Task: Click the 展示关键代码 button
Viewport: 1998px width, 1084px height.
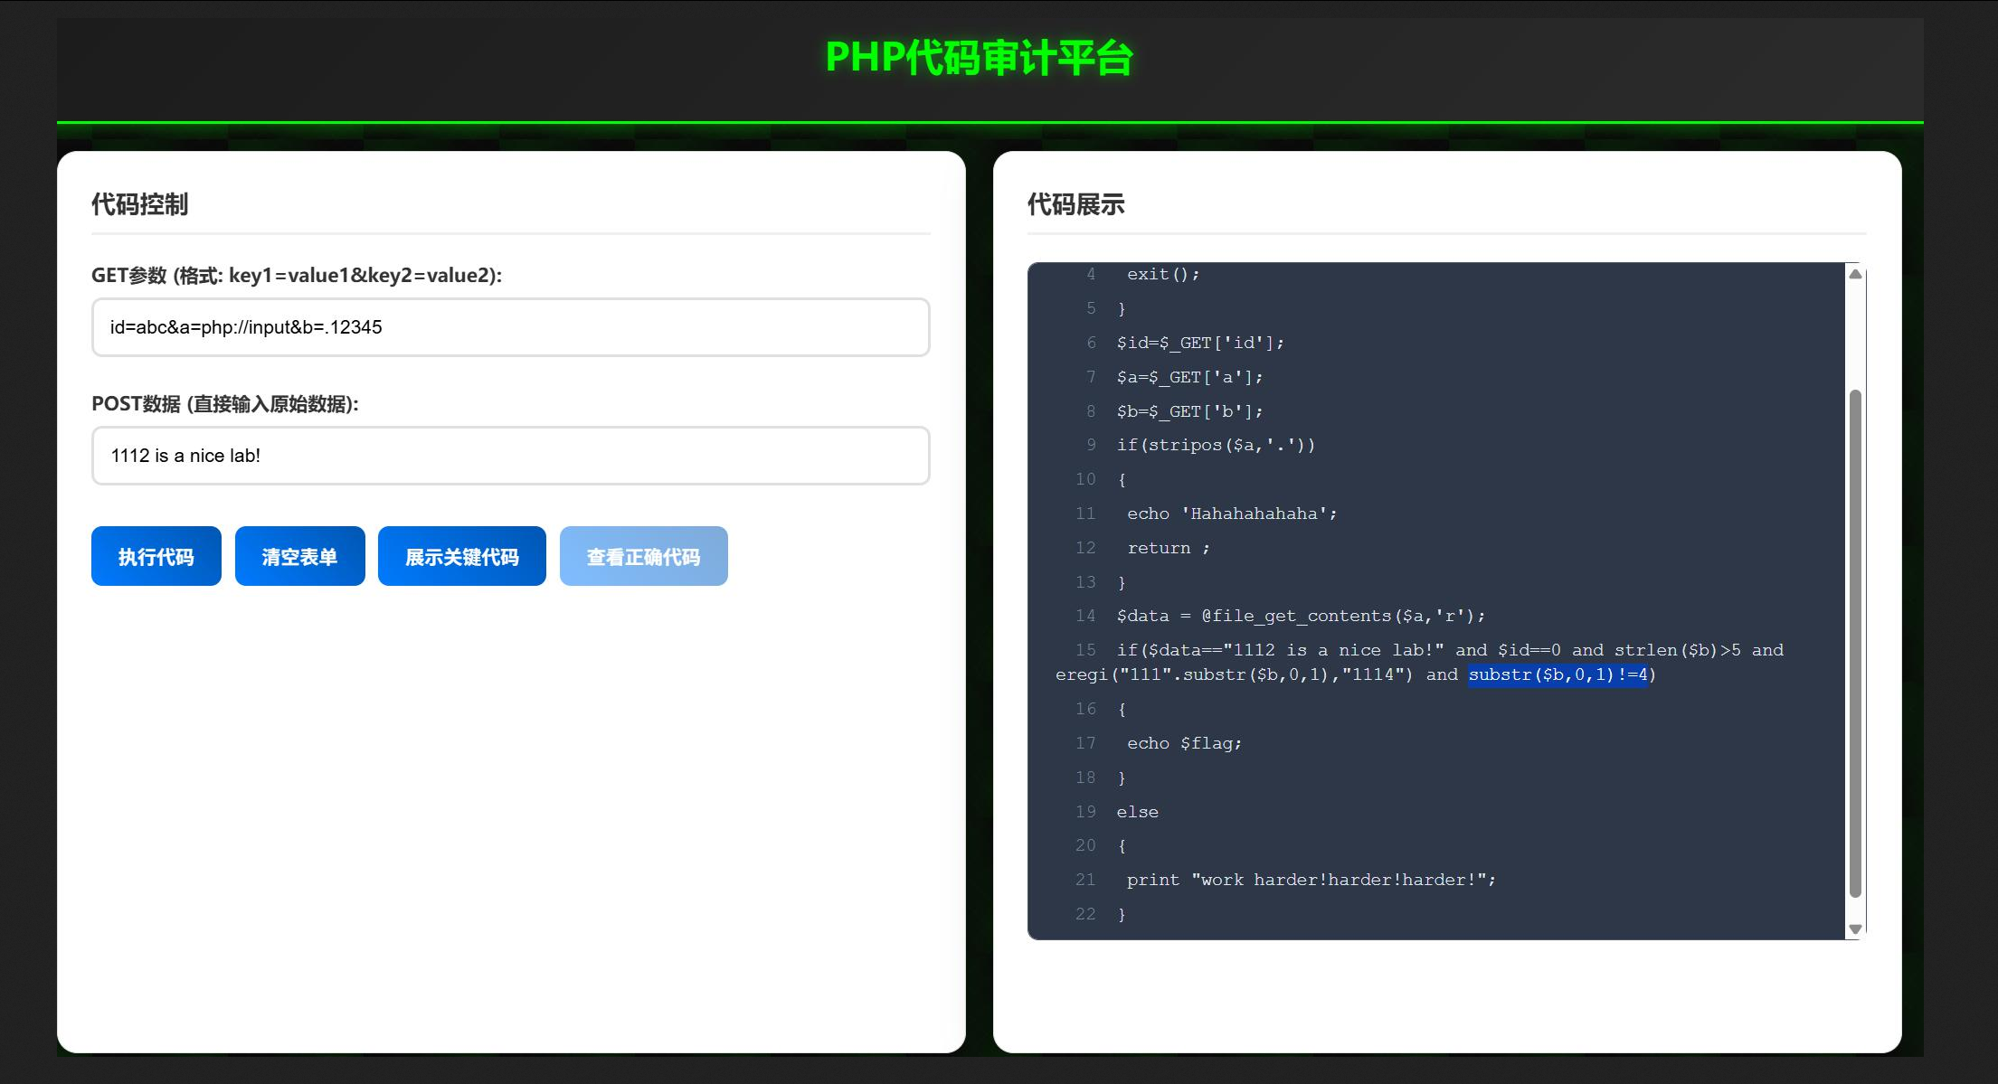Action: (x=461, y=556)
